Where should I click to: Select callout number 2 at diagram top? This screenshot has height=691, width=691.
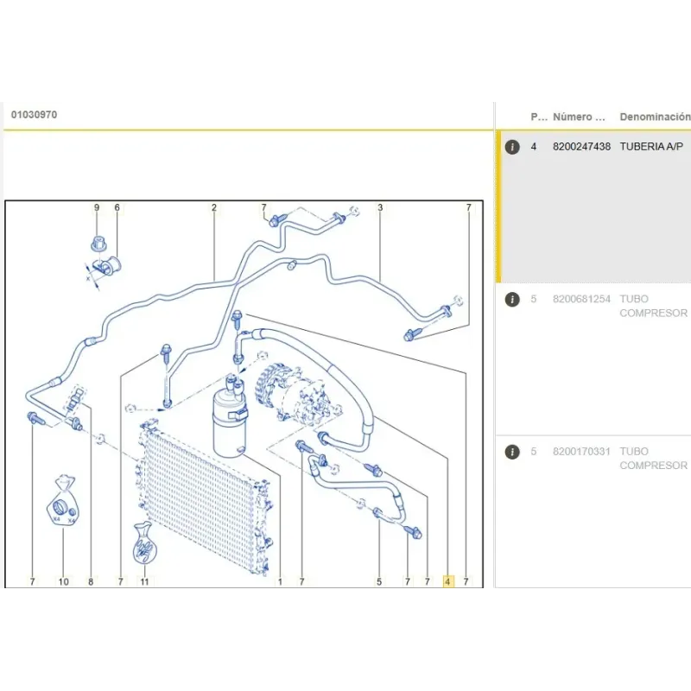click(x=213, y=208)
